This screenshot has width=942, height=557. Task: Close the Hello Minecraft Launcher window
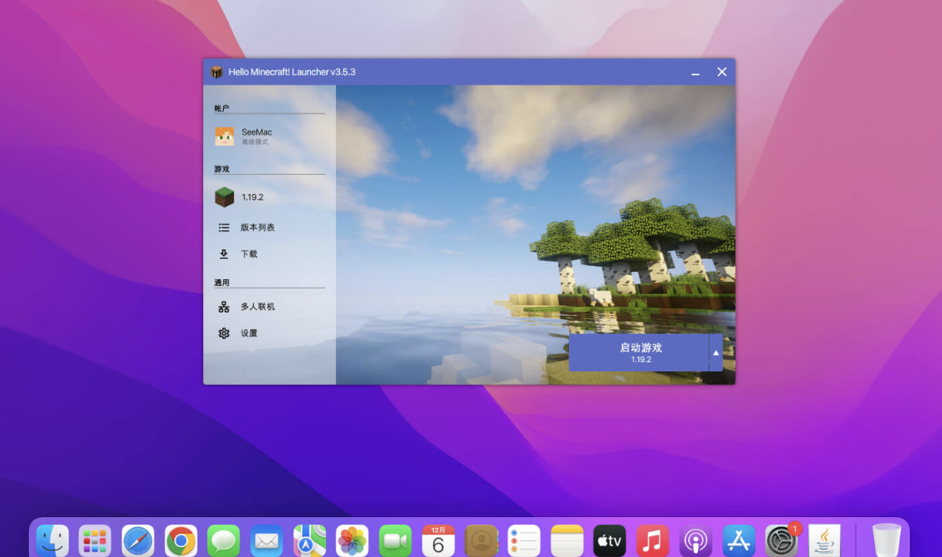pyautogui.click(x=722, y=72)
